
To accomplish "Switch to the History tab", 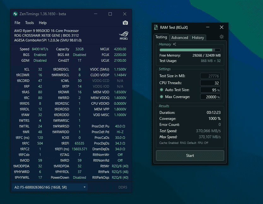I will pyautogui.click(x=198, y=38).
